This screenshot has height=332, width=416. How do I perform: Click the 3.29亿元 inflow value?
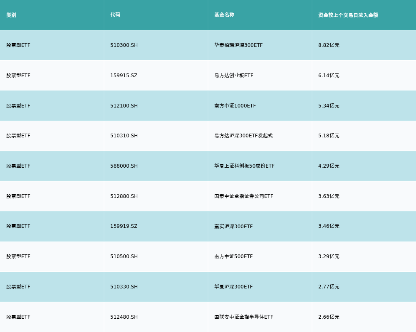(x=329, y=256)
